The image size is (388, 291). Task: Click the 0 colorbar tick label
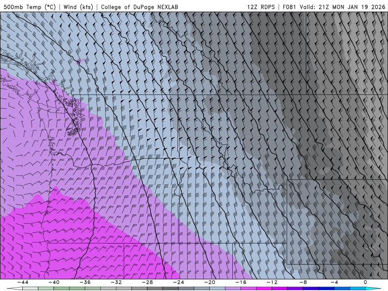click(366, 282)
